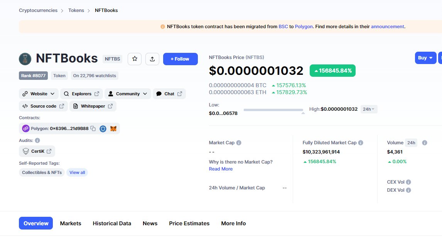Click the 0.000000000063 ETH price
This screenshot has width=442, height=238.
(x=237, y=92)
